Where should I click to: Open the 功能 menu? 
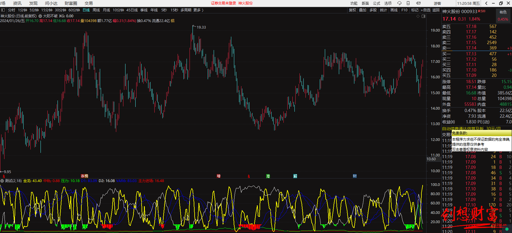(x=354, y=3)
